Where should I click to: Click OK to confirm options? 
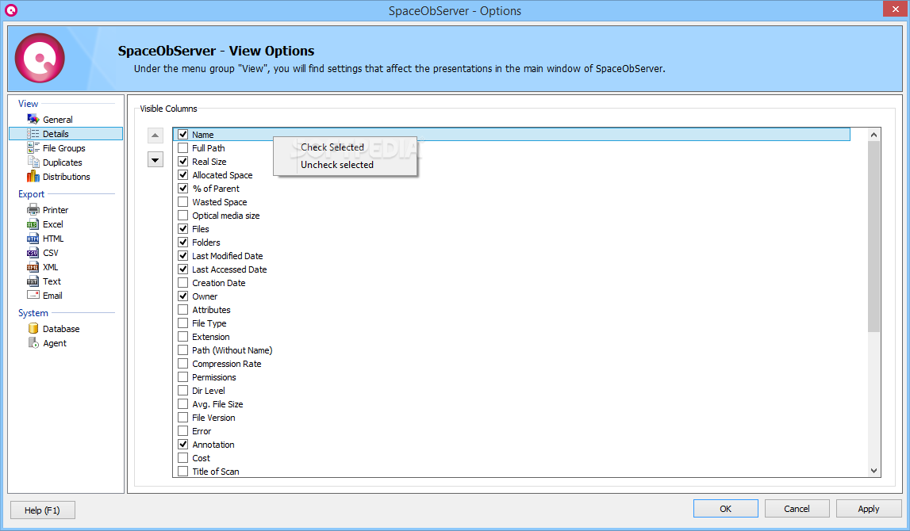(x=725, y=508)
